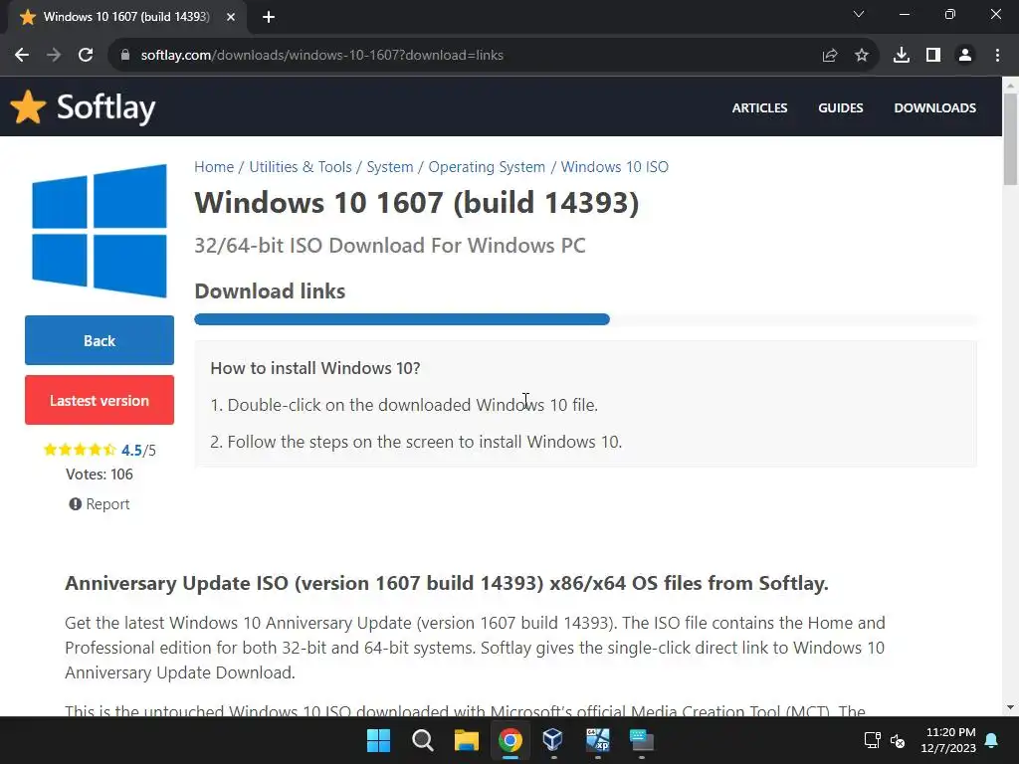The image size is (1019, 764).
Task: Click the Softlay wordmark text
Action: pyautogui.click(x=105, y=107)
